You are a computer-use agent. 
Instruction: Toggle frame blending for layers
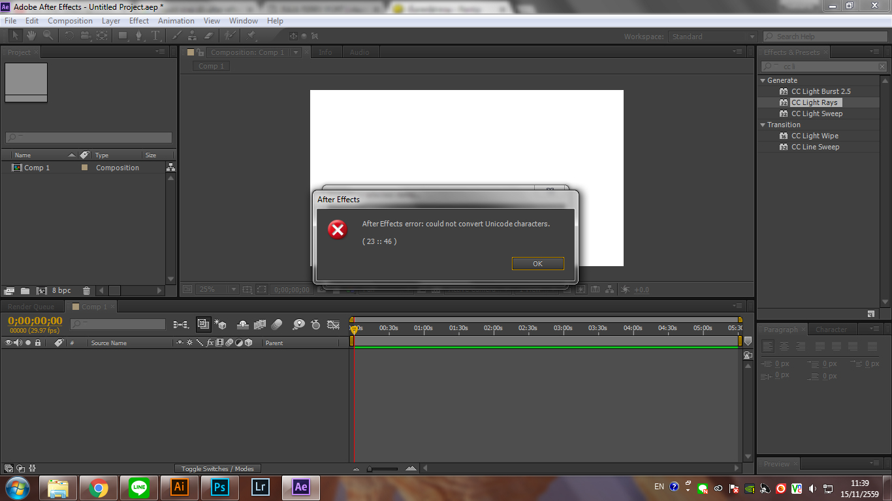coord(259,324)
